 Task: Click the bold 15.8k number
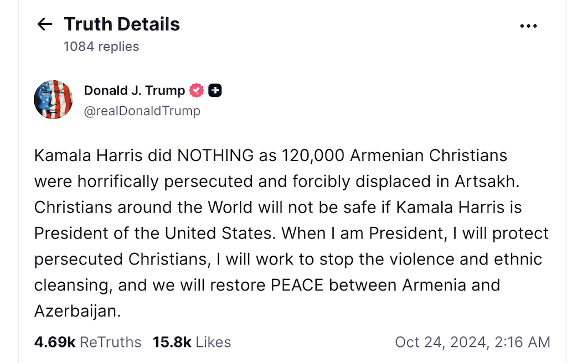click(x=172, y=342)
